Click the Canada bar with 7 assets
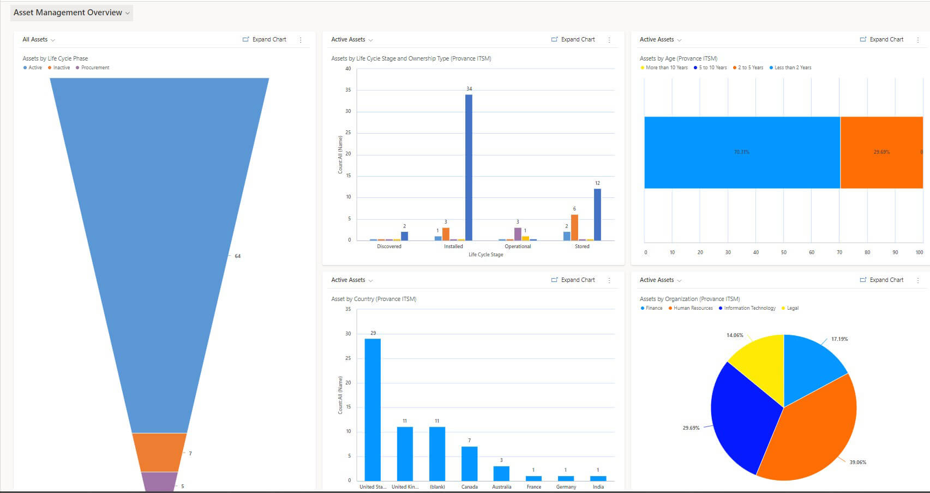This screenshot has height=493, width=930. pyautogui.click(x=469, y=464)
